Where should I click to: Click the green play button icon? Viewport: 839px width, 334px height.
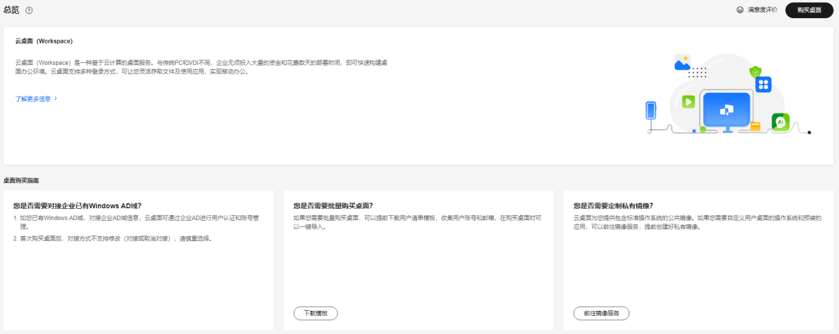click(689, 101)
